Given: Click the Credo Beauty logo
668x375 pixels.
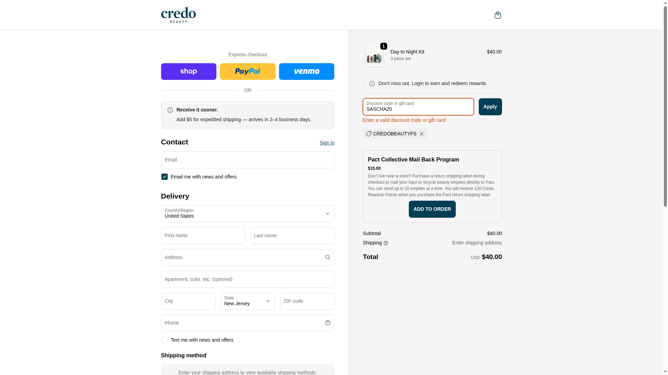Looking at the screenshot, I should [x=178, y=15].
